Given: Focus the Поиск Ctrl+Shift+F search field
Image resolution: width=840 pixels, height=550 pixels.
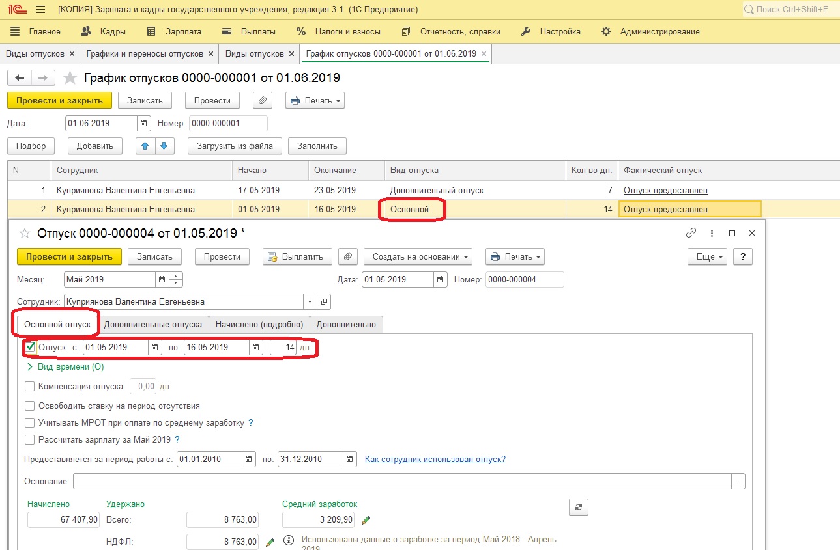Looking at the screenshot, I should [x=790, y=10].
